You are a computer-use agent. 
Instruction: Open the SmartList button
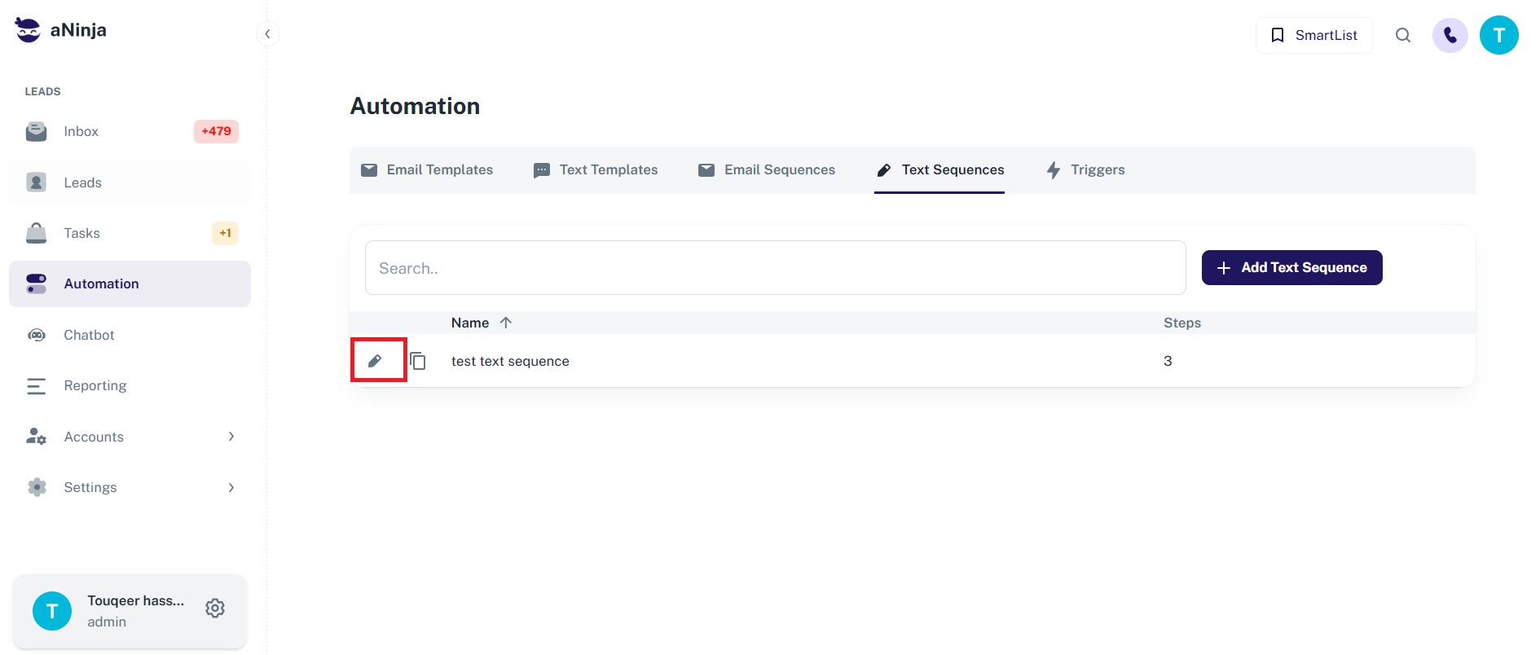coord(1313,35)
